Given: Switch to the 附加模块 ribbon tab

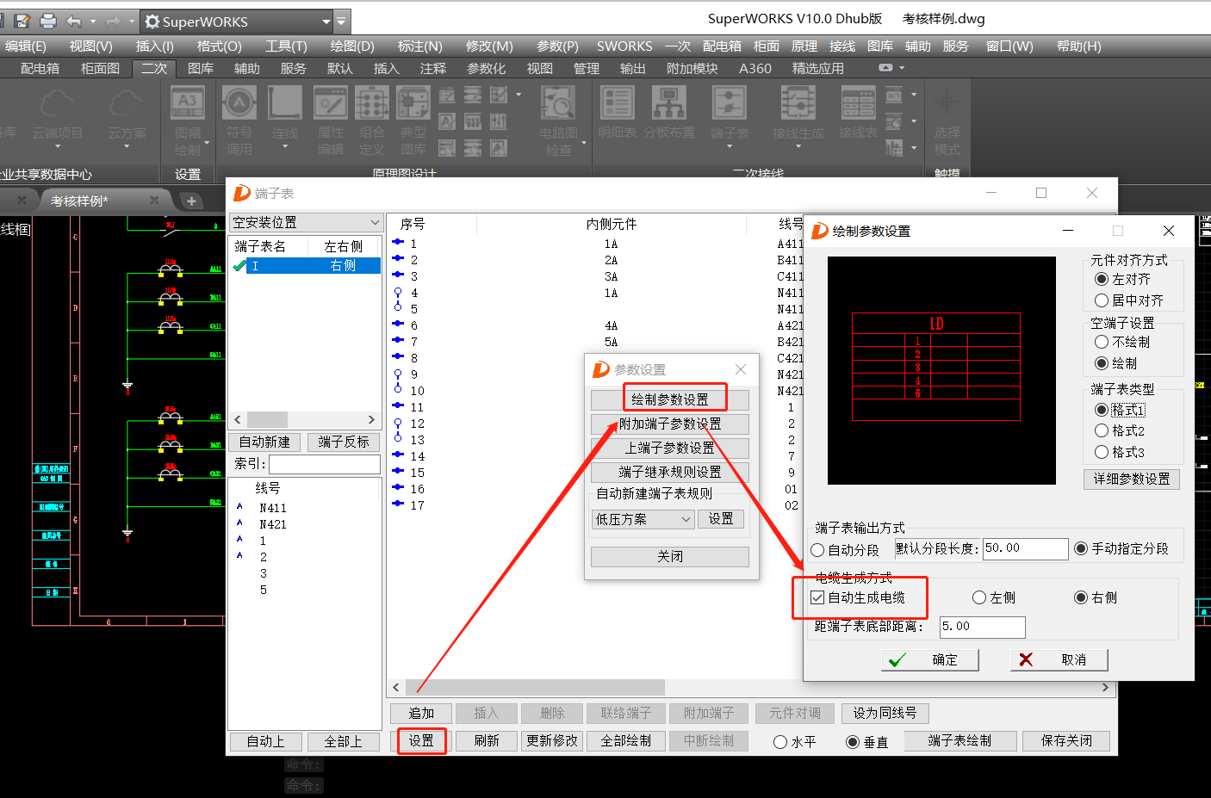Looking at the screenshot, I should point(692,68).
